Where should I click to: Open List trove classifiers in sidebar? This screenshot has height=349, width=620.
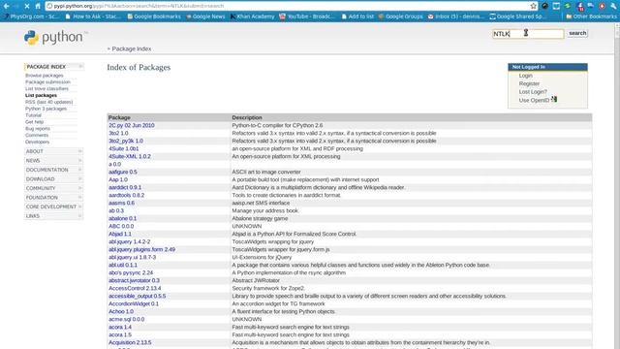46,88
